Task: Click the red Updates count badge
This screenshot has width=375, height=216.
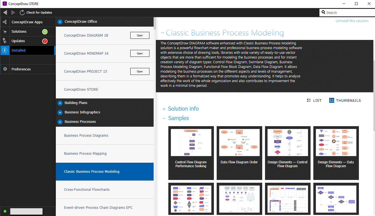Action: point(45,41)
